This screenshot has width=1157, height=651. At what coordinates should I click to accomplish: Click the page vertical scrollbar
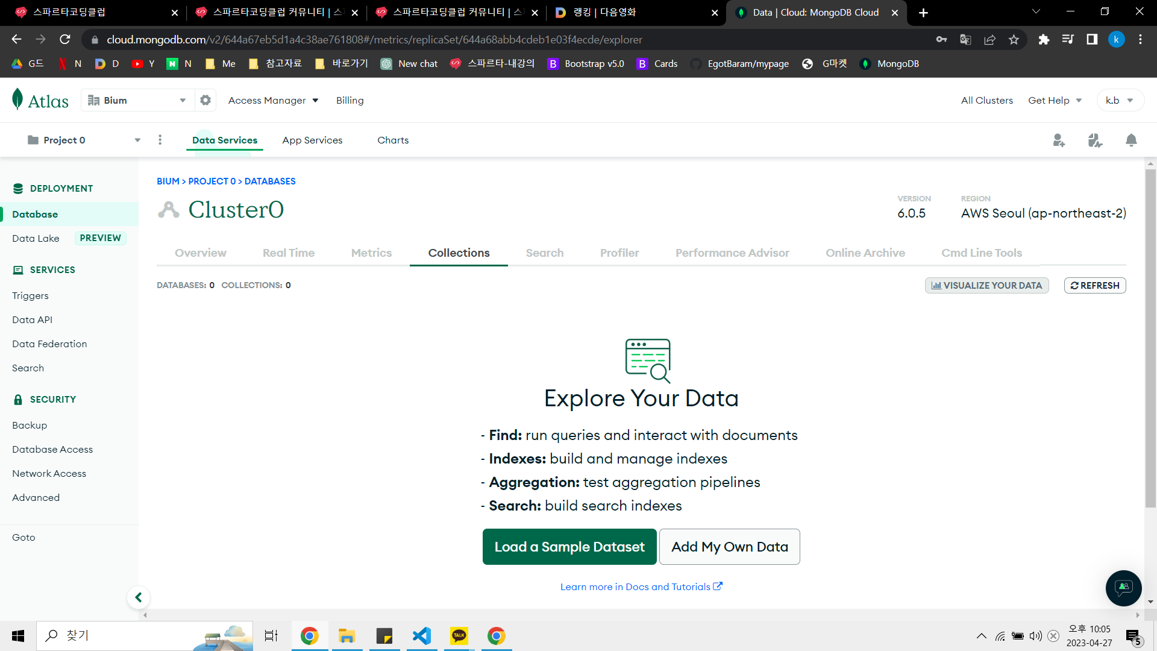pos(1150,338)
